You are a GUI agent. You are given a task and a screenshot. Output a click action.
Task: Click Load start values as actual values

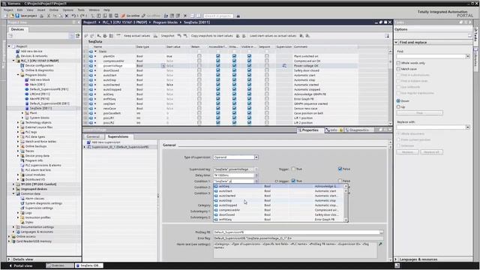point(273,36)
